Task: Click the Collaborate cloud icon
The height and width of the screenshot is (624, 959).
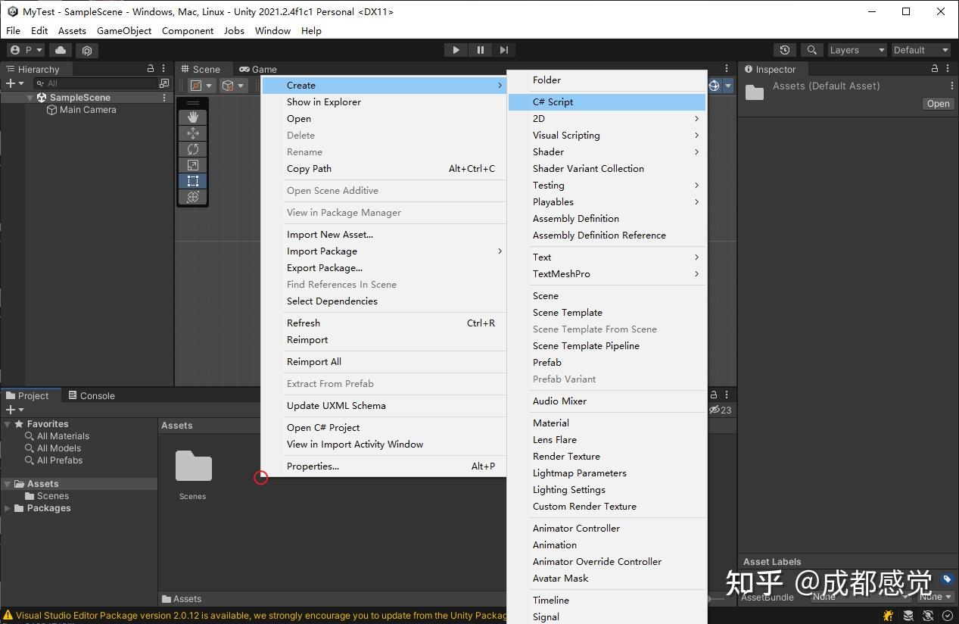Action: [x=60, y=49]
